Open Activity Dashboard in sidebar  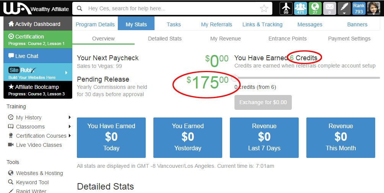(38, 23)
